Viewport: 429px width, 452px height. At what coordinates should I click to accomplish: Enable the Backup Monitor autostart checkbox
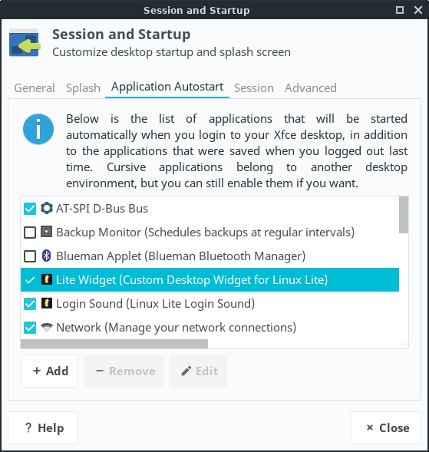(30, 233)
